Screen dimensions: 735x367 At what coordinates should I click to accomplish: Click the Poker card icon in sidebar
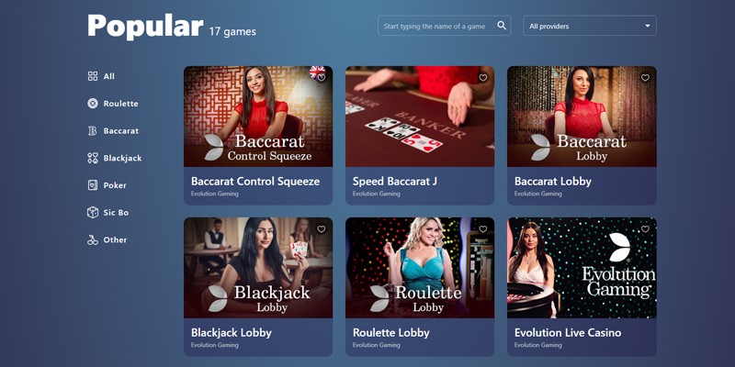point(93,185)
